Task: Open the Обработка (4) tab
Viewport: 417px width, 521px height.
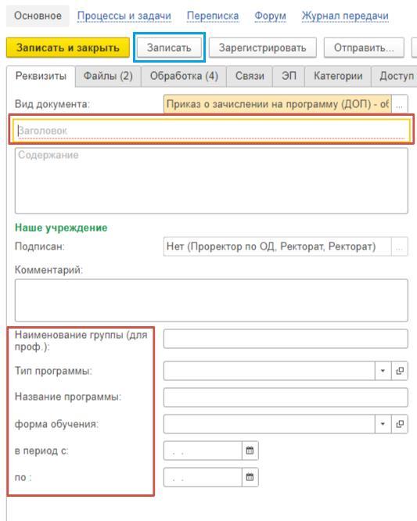Action: pyautogui.click(x=184, y=76)
